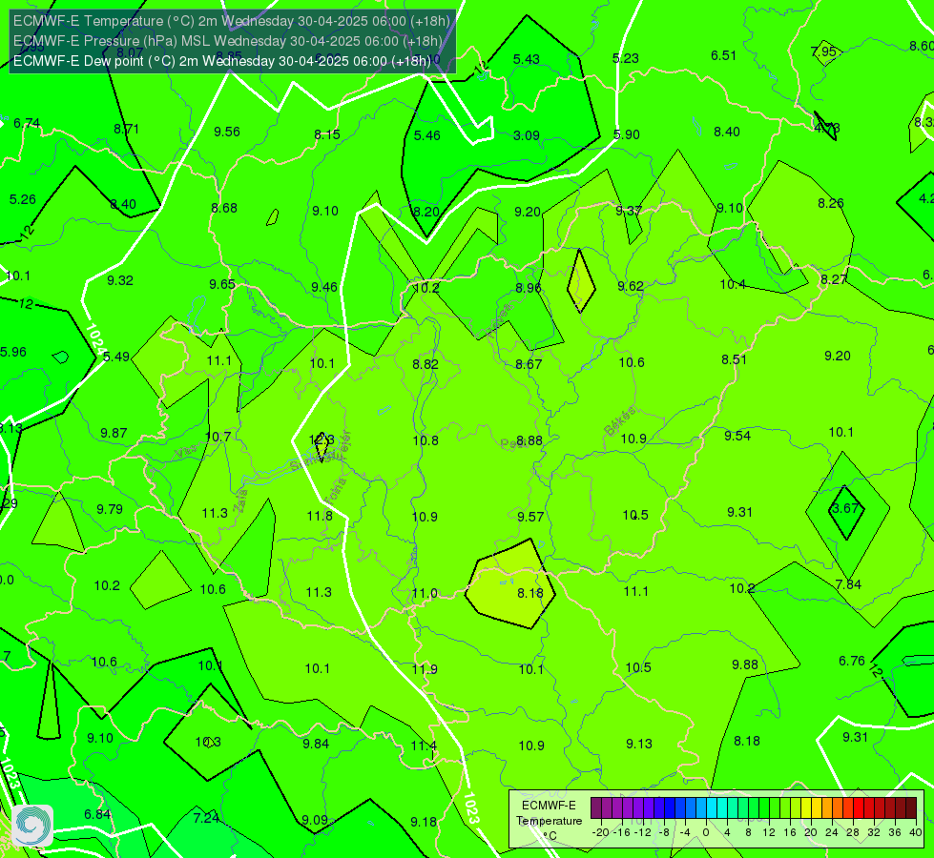Image resolution: width=934 pixels, height=858 pixels.
Task: Click the Vas county label
Action: [x=186, y=453]
